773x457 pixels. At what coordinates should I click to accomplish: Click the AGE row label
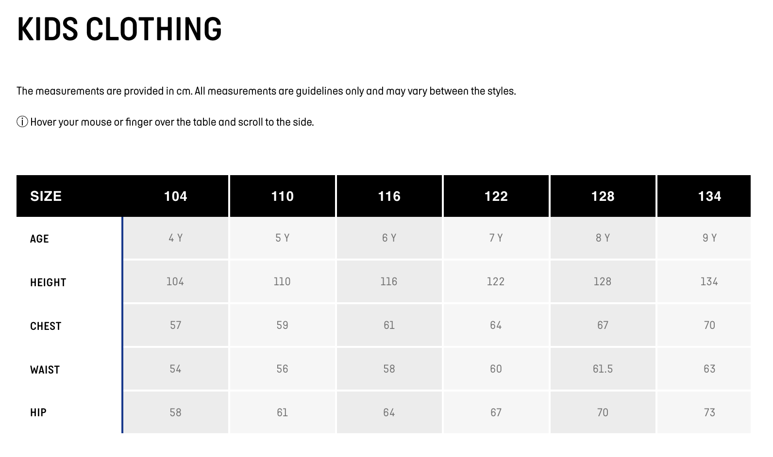pos(40,239)
